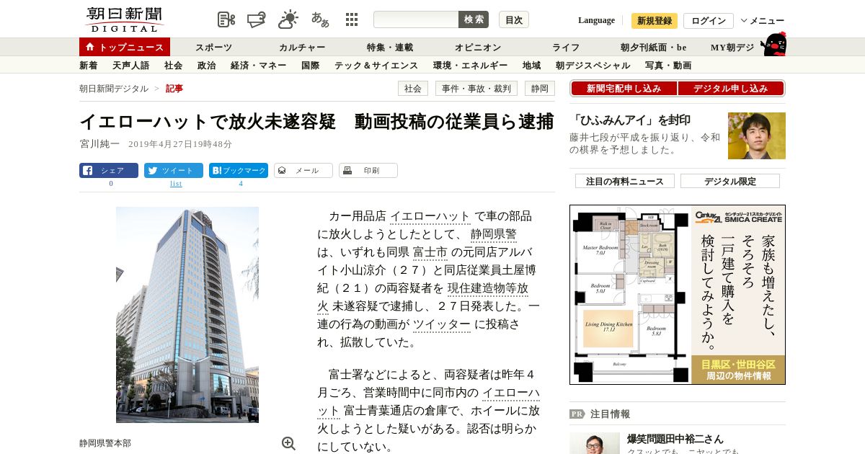
Task: Click the 富士市 keyword link
Action: pos(430,253)
